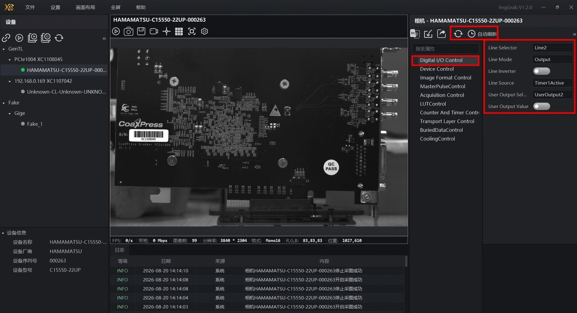Click the log table vertical scrollbar
The height and width of the screenshot is (313, 577).
pyautogui.click(x=406, y=261)
